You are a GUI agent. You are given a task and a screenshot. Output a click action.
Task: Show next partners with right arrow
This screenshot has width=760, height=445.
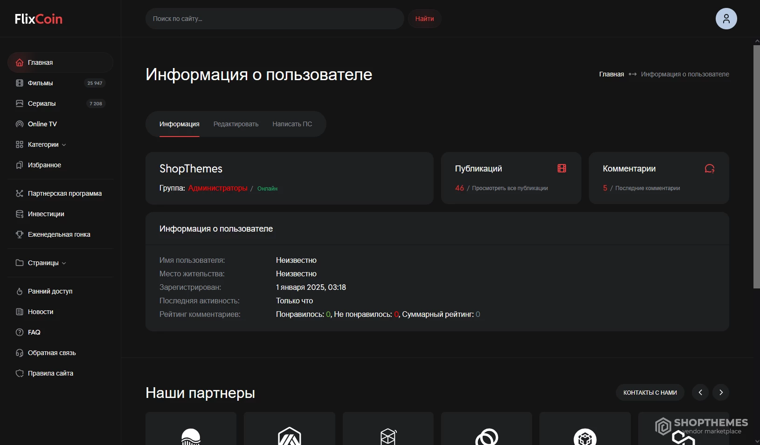point(721,392)
